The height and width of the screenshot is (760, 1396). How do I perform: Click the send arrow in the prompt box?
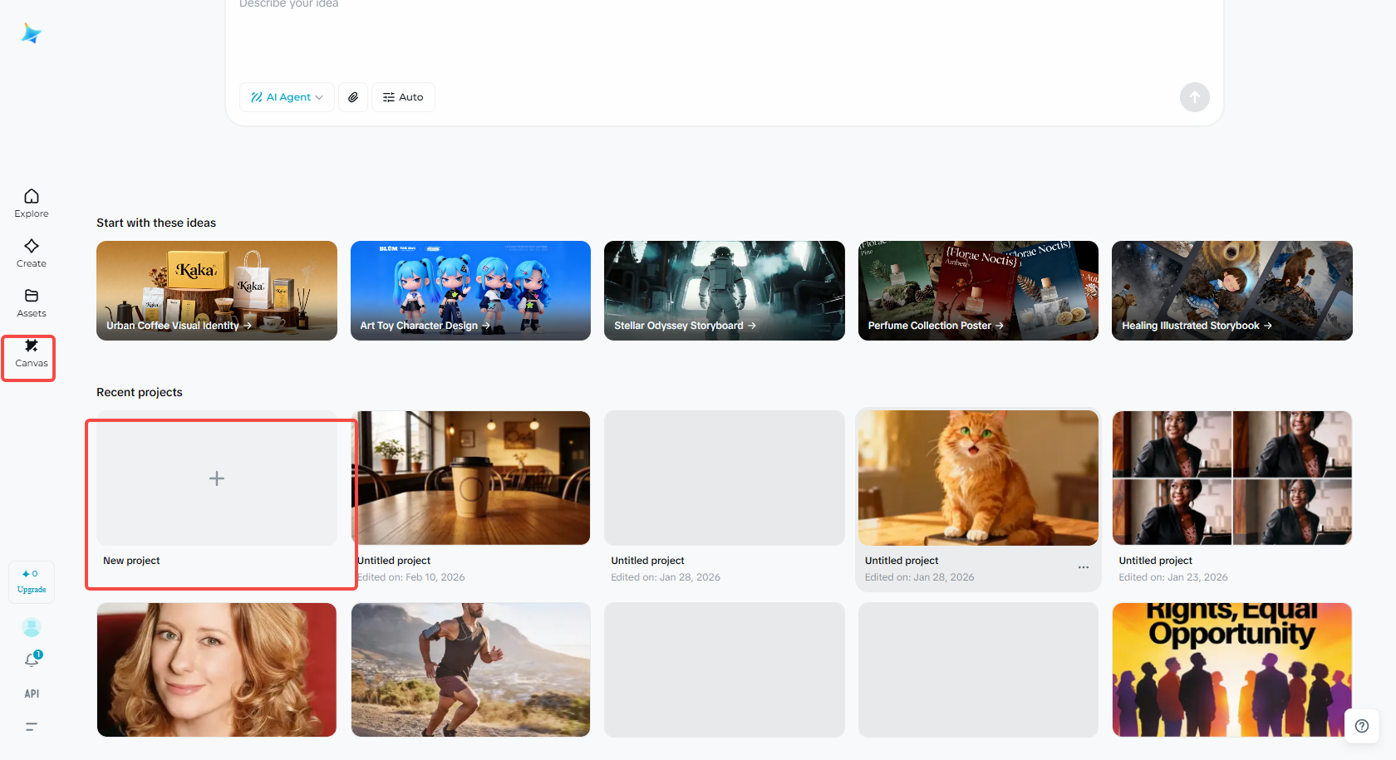[1195, 96]
